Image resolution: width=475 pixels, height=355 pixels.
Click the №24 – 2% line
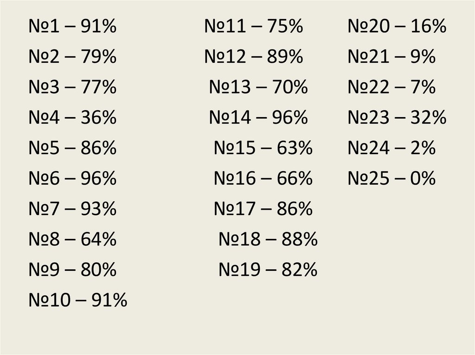point(392,149)
